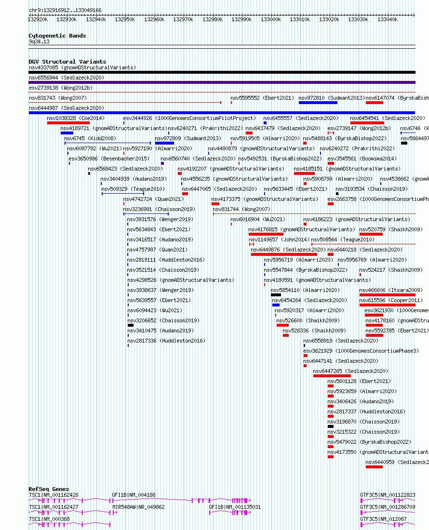Open nsv6455557 (Sedlazeck2020) label
The image size is (429, 530).
coord(301,119)
